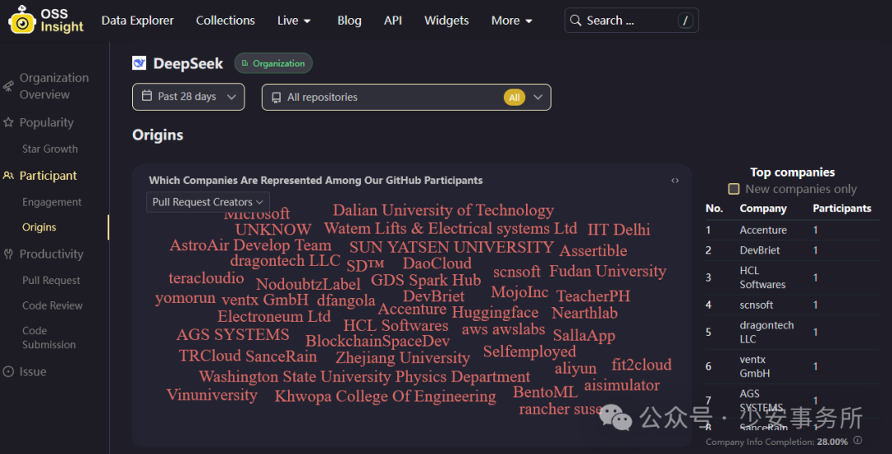
Task: Click the OSS Insight logo
Action: point(46,20)
